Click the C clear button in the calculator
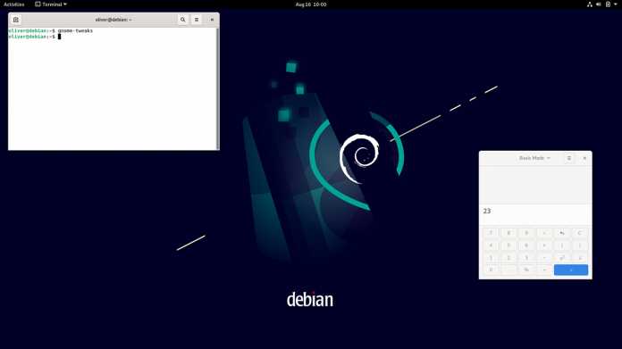 coord(580,233)
